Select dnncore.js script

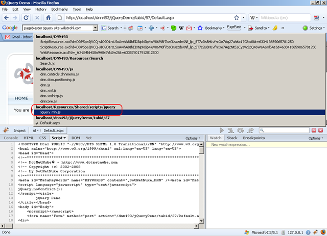[x=49, y=101]
